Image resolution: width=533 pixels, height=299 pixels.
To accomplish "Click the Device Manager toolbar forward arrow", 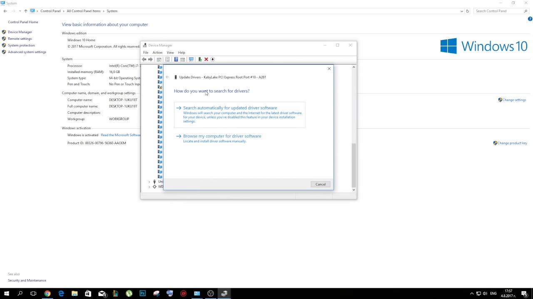I will click(x=150, y=59).
